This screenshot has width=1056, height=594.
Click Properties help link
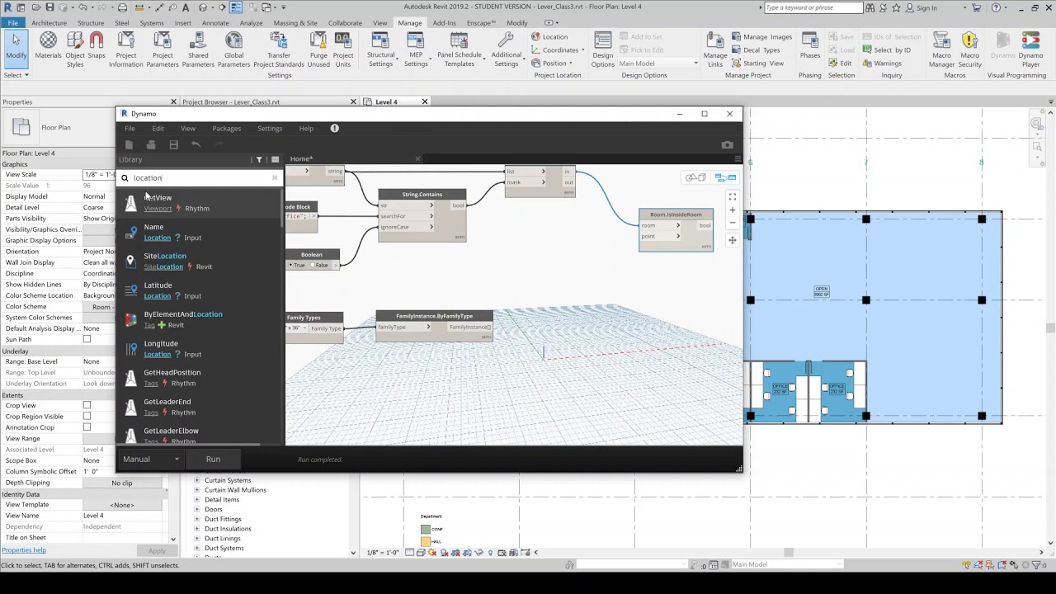coord(24,550)
